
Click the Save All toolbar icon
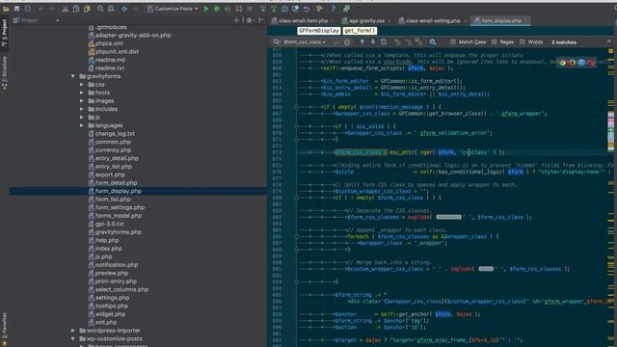[16, 9]
